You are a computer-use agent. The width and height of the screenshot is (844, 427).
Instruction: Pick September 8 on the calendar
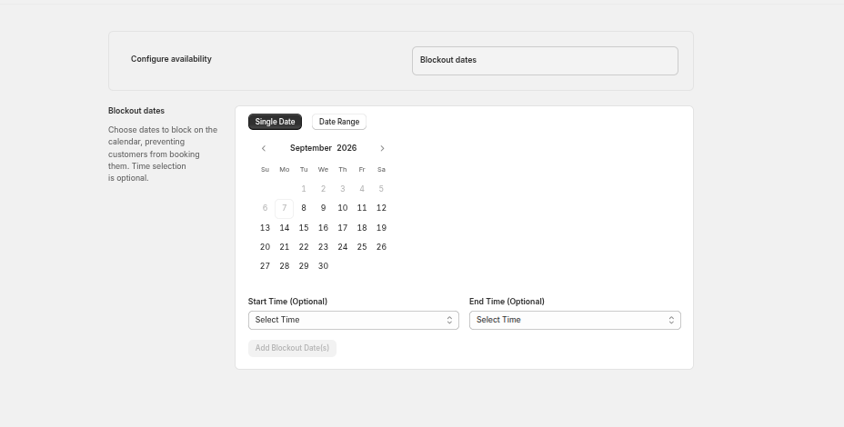tap(304, 208)
